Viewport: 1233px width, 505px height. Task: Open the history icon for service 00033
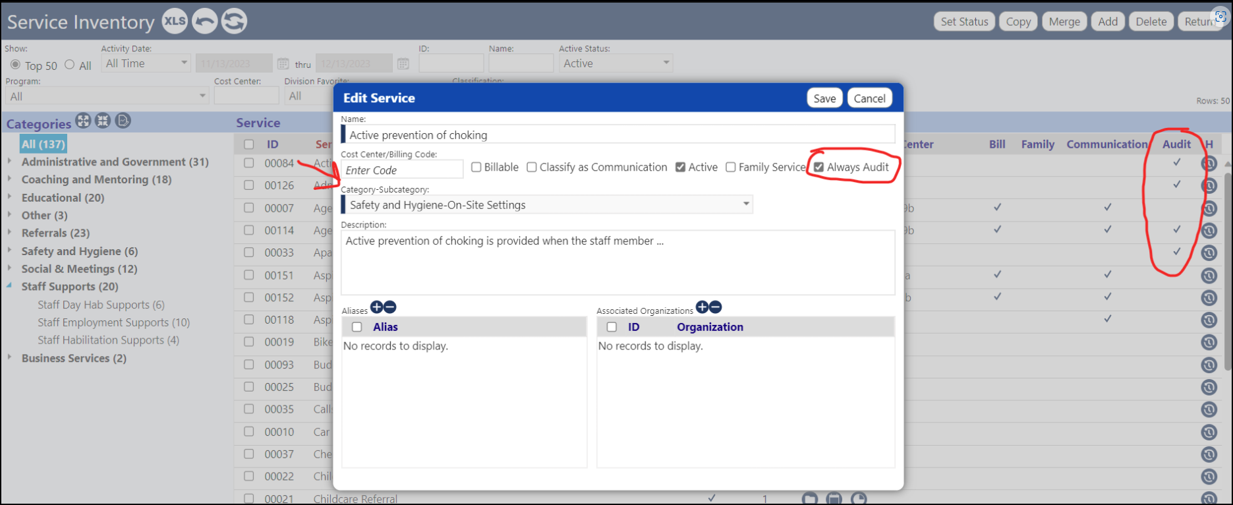point(1209,252)
